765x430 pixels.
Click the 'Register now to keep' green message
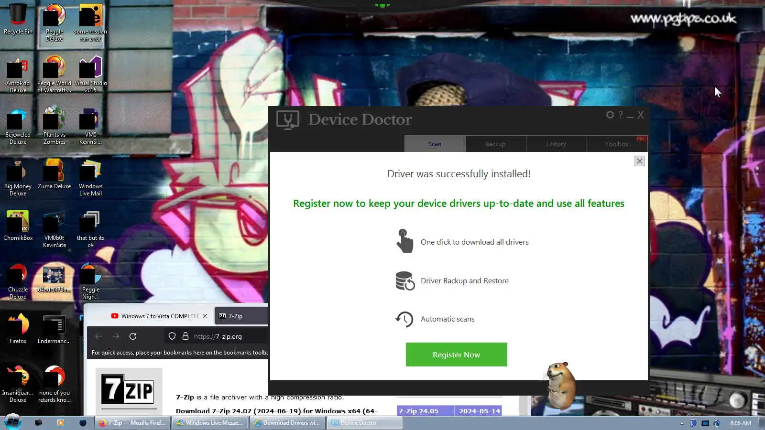click(459, 204)
